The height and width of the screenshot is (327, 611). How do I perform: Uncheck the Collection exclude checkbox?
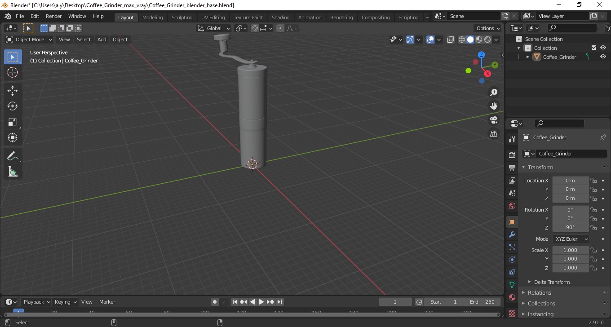pyautogui.click(x=594, y=48)
